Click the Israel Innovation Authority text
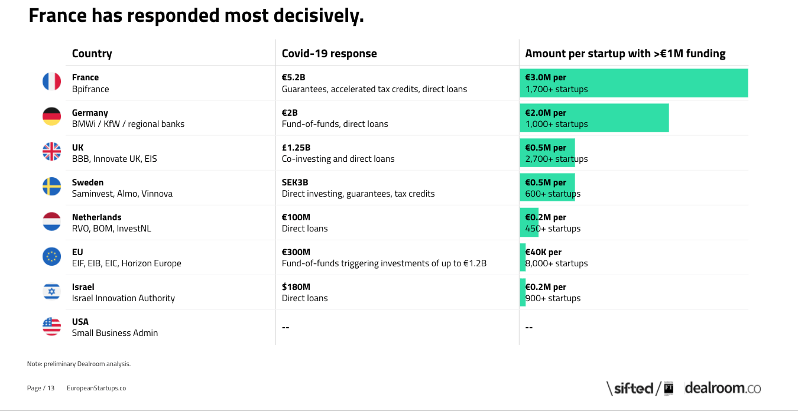This screenshot has height=411, width=798. (x=124, y=298)
